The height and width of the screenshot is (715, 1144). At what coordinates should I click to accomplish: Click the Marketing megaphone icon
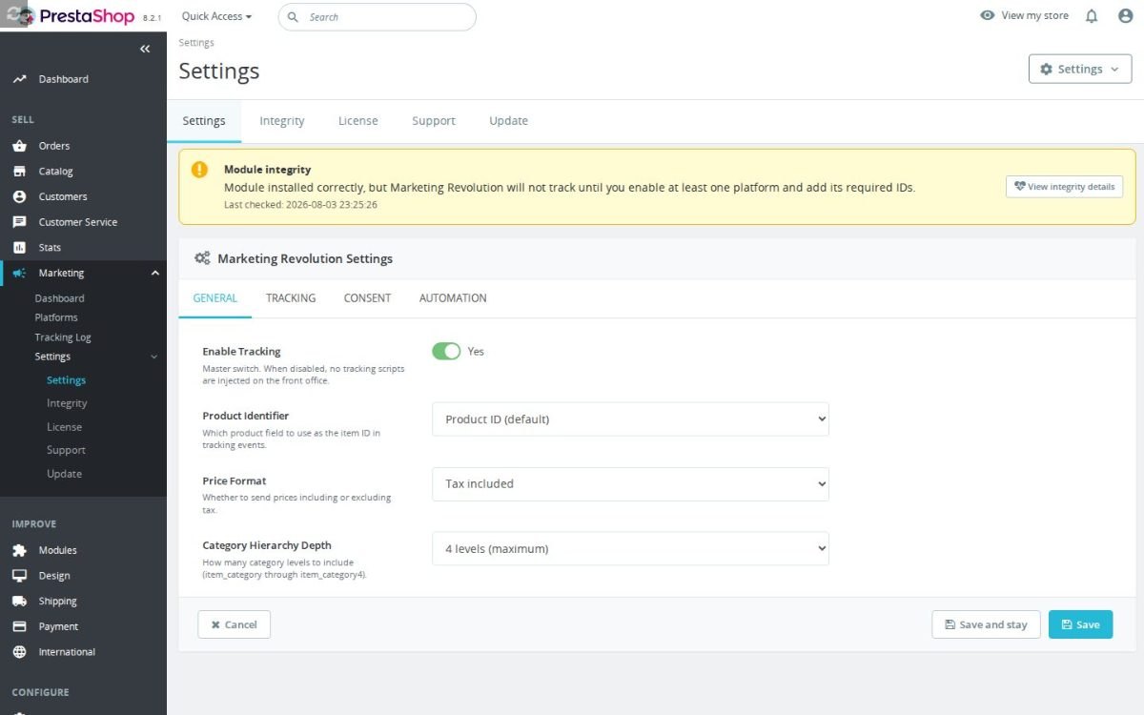tap(19, 273)
